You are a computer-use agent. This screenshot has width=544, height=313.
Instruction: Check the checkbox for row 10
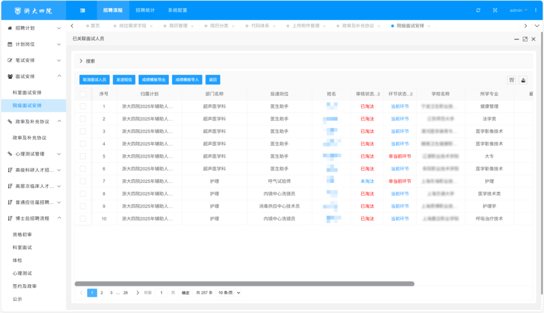click(x=83, y=219)
